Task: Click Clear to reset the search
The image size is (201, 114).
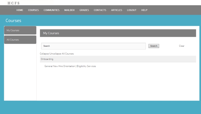Action: tap(182, 46)
